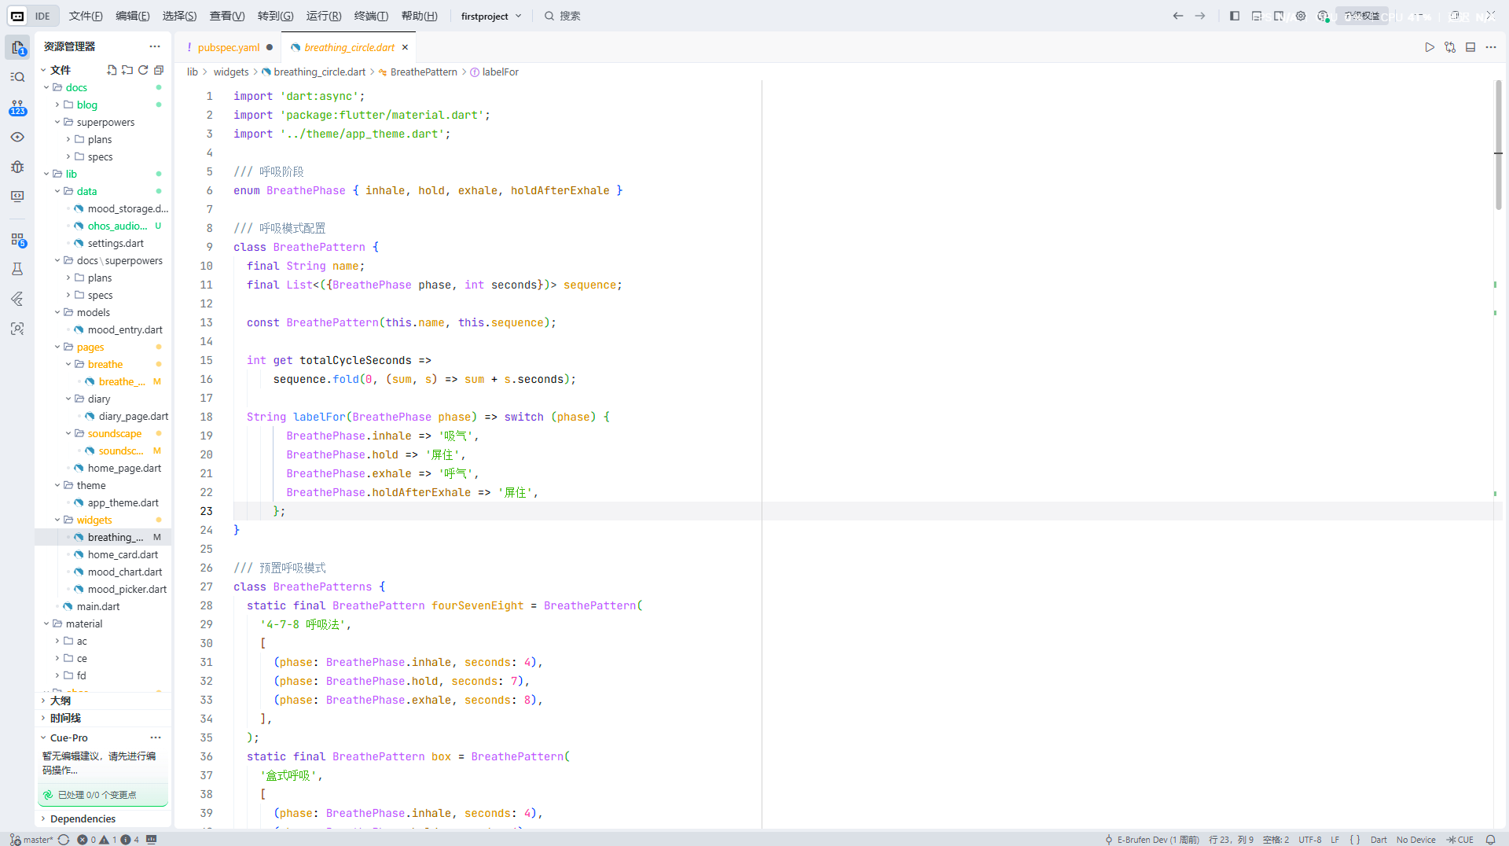The height and width of the screenshot is (846, 1509).
Task: Toggle the terminal icon in the status bar
Action: coord(152,840)
